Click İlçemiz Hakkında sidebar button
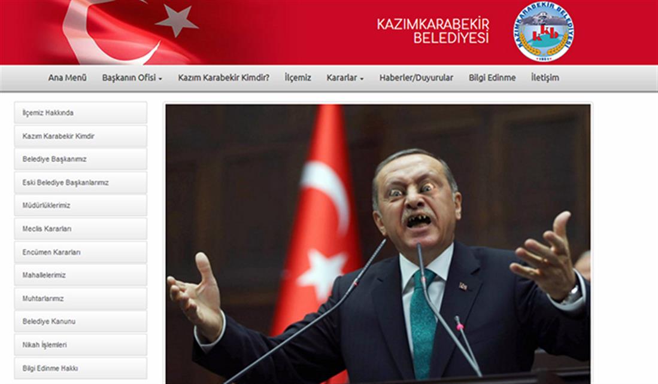The width and height of the screenshot is (658, 384). (80, 113)
